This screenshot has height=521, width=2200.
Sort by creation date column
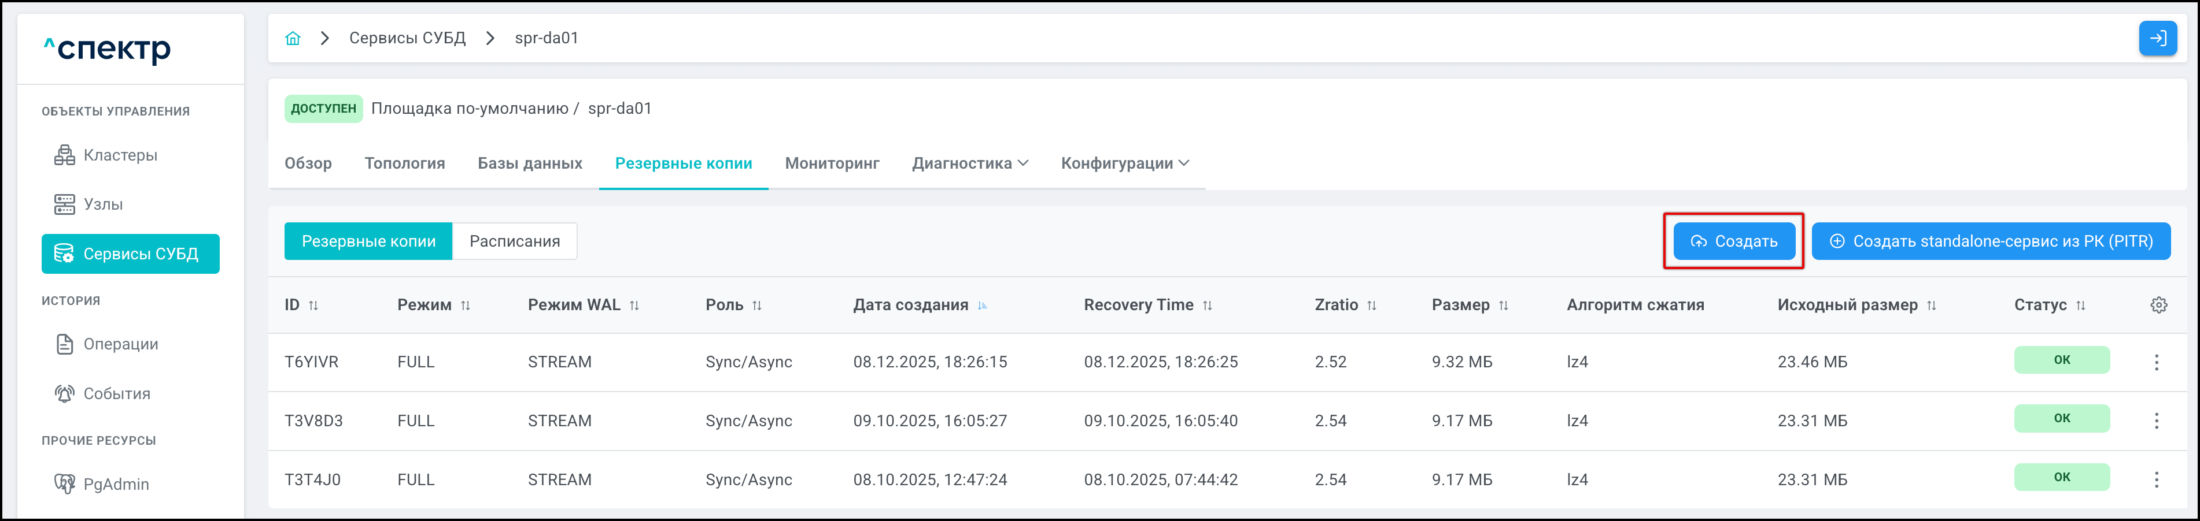point(982,306)
